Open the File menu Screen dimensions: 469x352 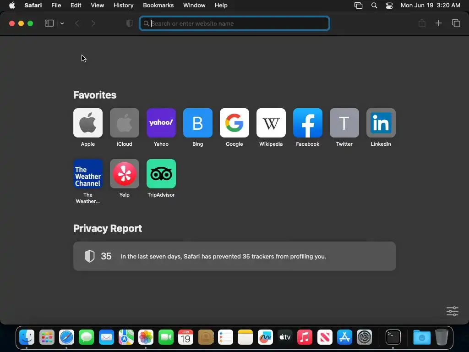(x=56, y=5)
